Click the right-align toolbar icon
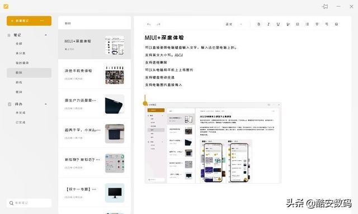Image resolution: width=358 pixels, height=214 pixels. (327, 24)
